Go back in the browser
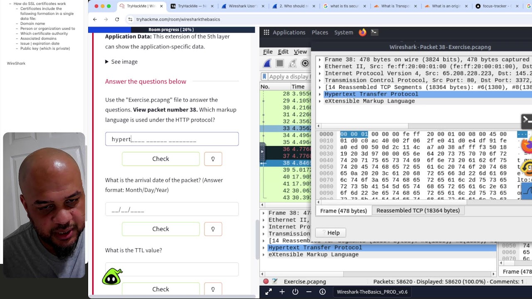 point(95,19)
